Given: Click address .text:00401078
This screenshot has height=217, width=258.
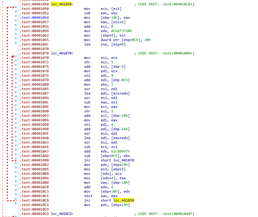Looking at the screenshot, I should pyautogui.click(x=34, y=71).
